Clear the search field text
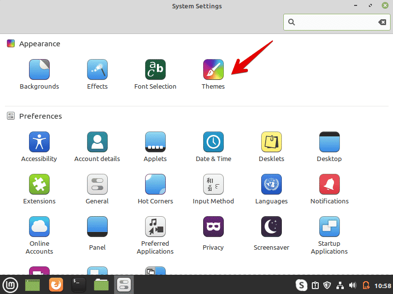 (x=382, y=22)
